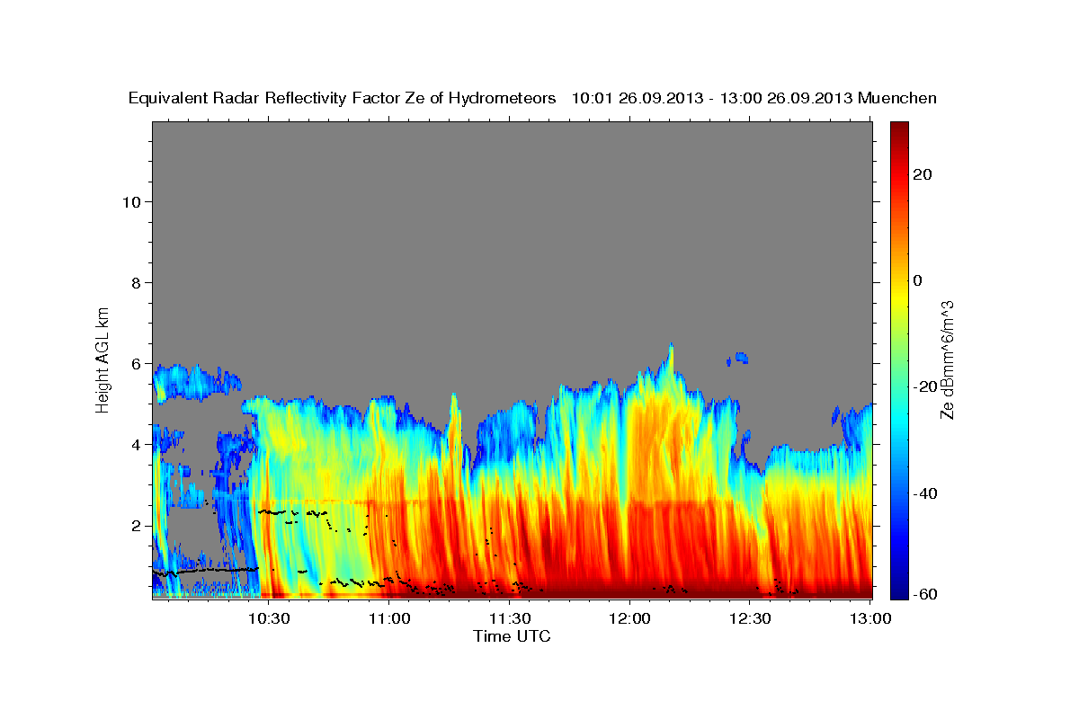Image resolution: width=1079 pixels, height=719 pixels.
Task: Click the yellow region of the colorbar
Action: [899, 297]
